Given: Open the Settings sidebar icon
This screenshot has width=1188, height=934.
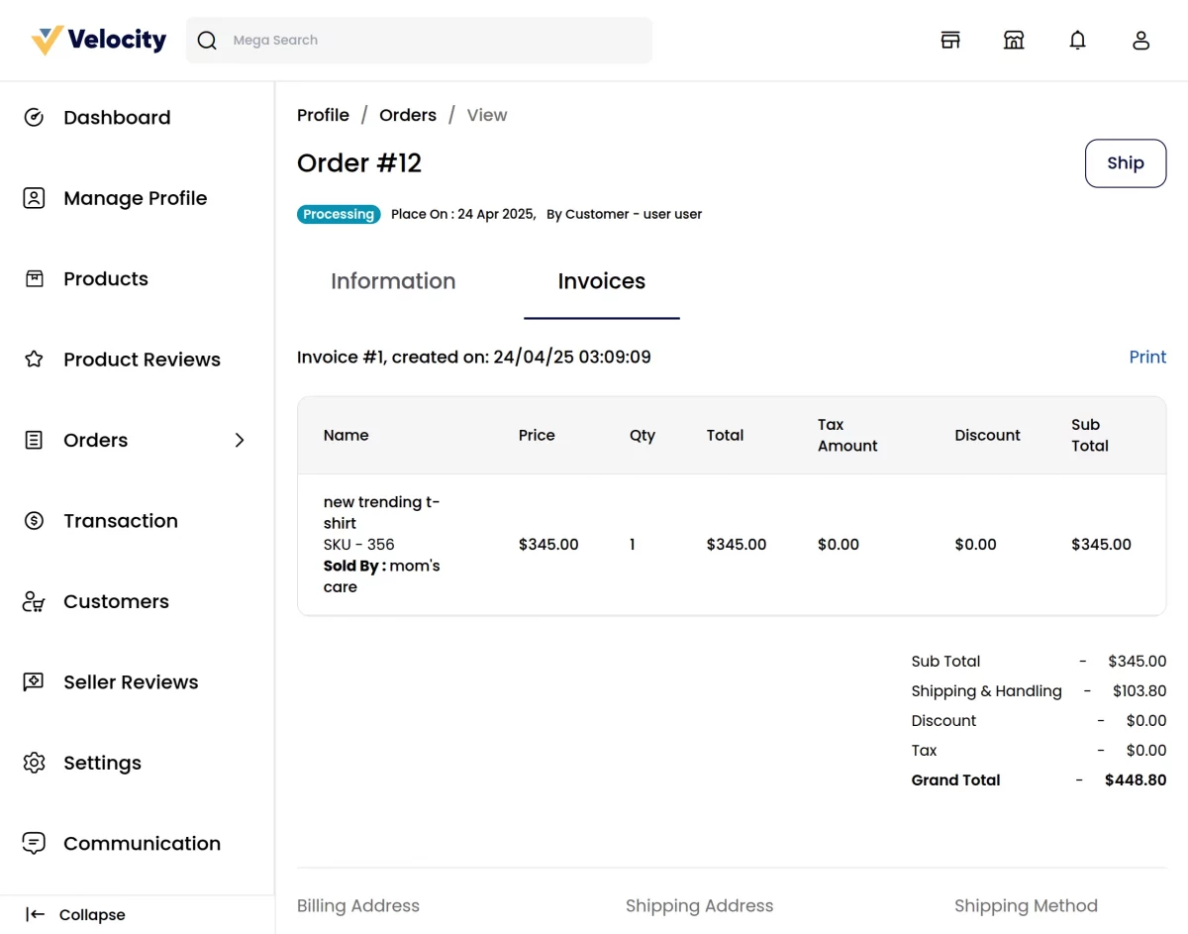Looking at the screenshot, I should [34, 763].
